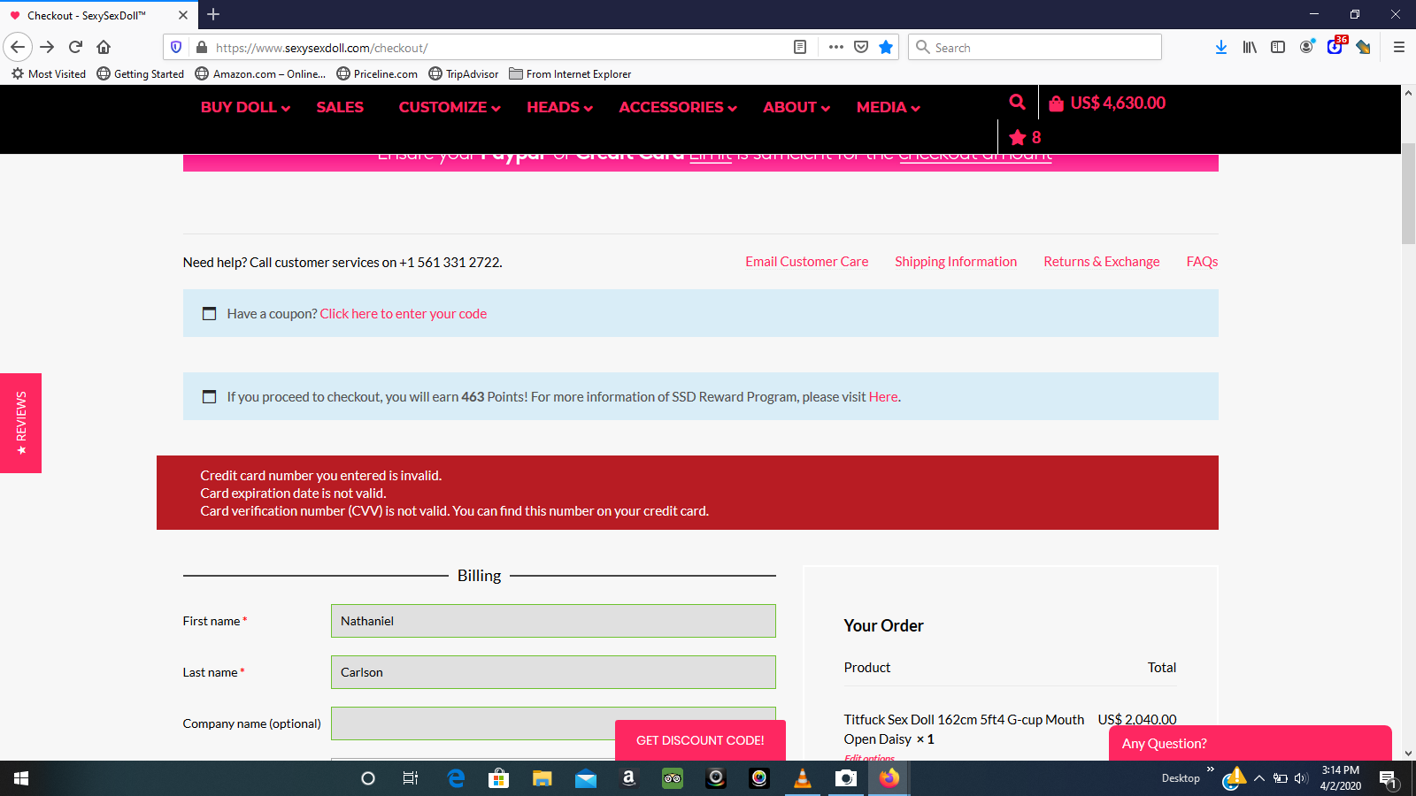Open Shipping Information link
Screen dimensions: 1416x796
(956, 262)
